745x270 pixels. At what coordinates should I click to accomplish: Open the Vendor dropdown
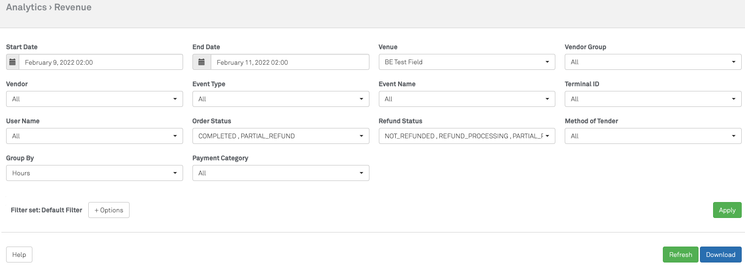[94, 99]
